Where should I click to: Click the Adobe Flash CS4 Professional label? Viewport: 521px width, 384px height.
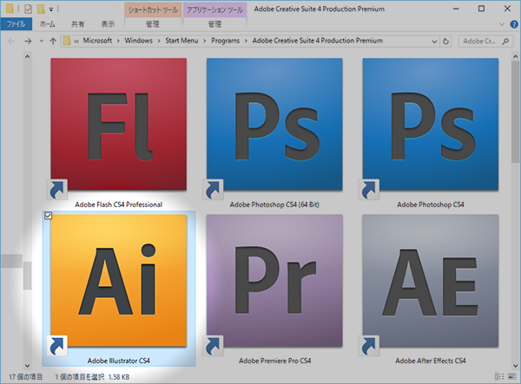119,205
